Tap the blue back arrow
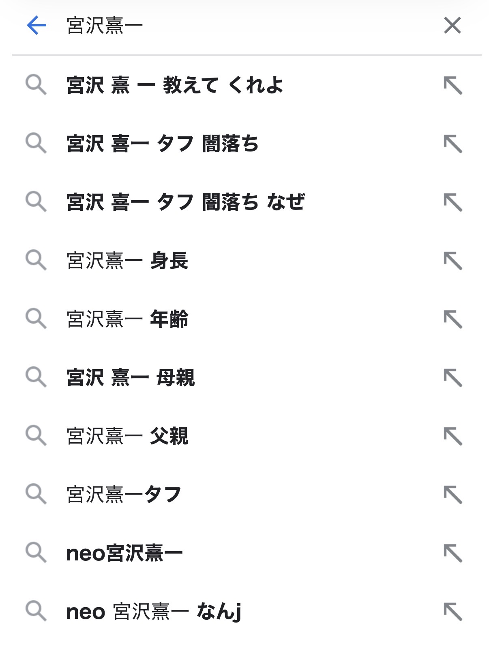Image resolution: width=489 pixels, height=651 pixels. (x=36, y=26)
